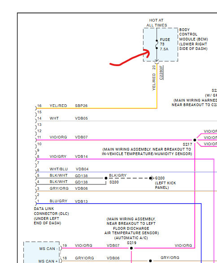Click the 'DATA LINK CONNECTOR (DLC)' label
Viewport: 217px width, 263px height.
tap(52, 211)
